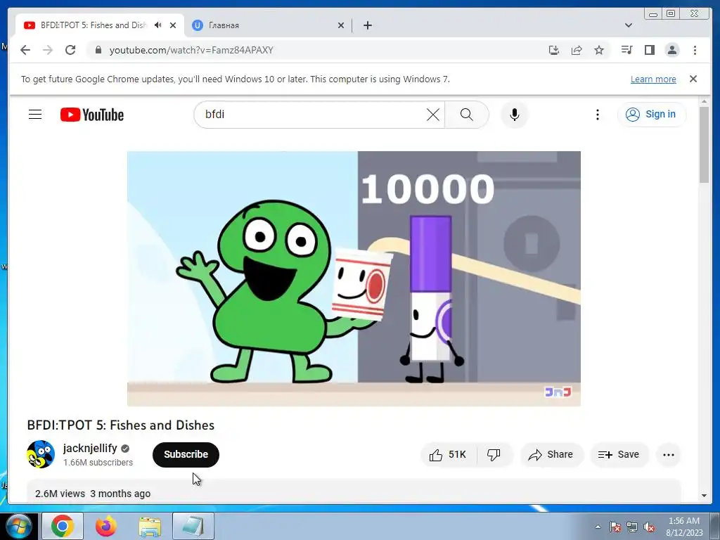Click the scrollbar down arrow
Viewport: 720px width, 540px height.
pyautogui.click(x=704, y=496)
